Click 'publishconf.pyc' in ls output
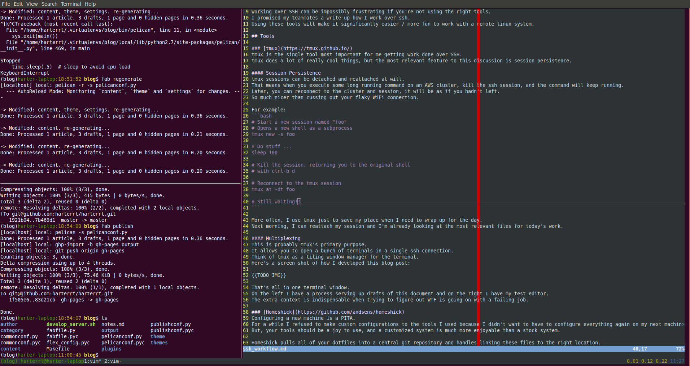 (x=172, y=330)
